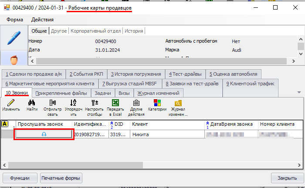Open the Форма menu
The image size is (305, 188).
click(15, 20)
